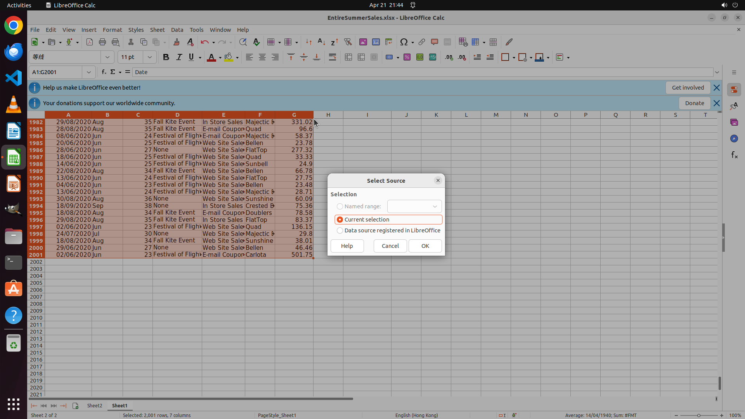
Task: Click the Export as PDF icon
Action: coord(90,42)
